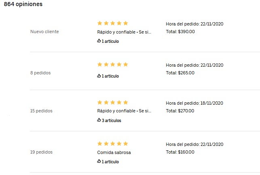Click the star rating for $270.00 order
Screen dimensions: 260x175
112,102
